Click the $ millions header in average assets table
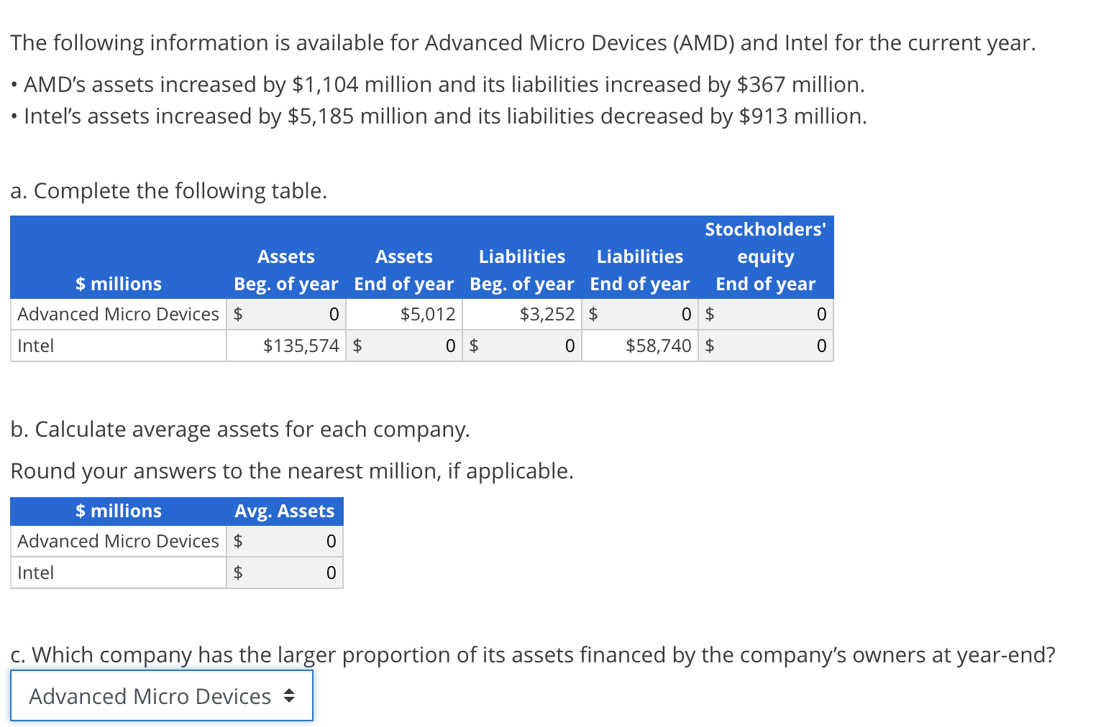Screen dimensions: 1093x727 [119, 511]
